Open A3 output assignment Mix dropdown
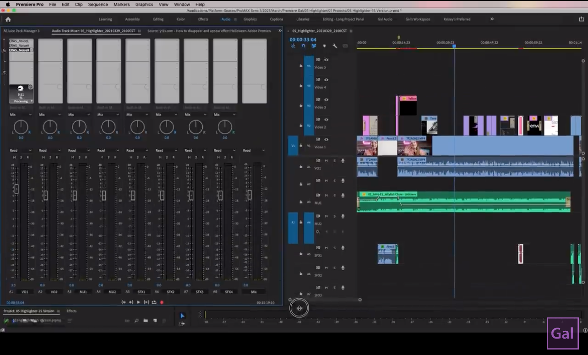 (x=79, y=115)
